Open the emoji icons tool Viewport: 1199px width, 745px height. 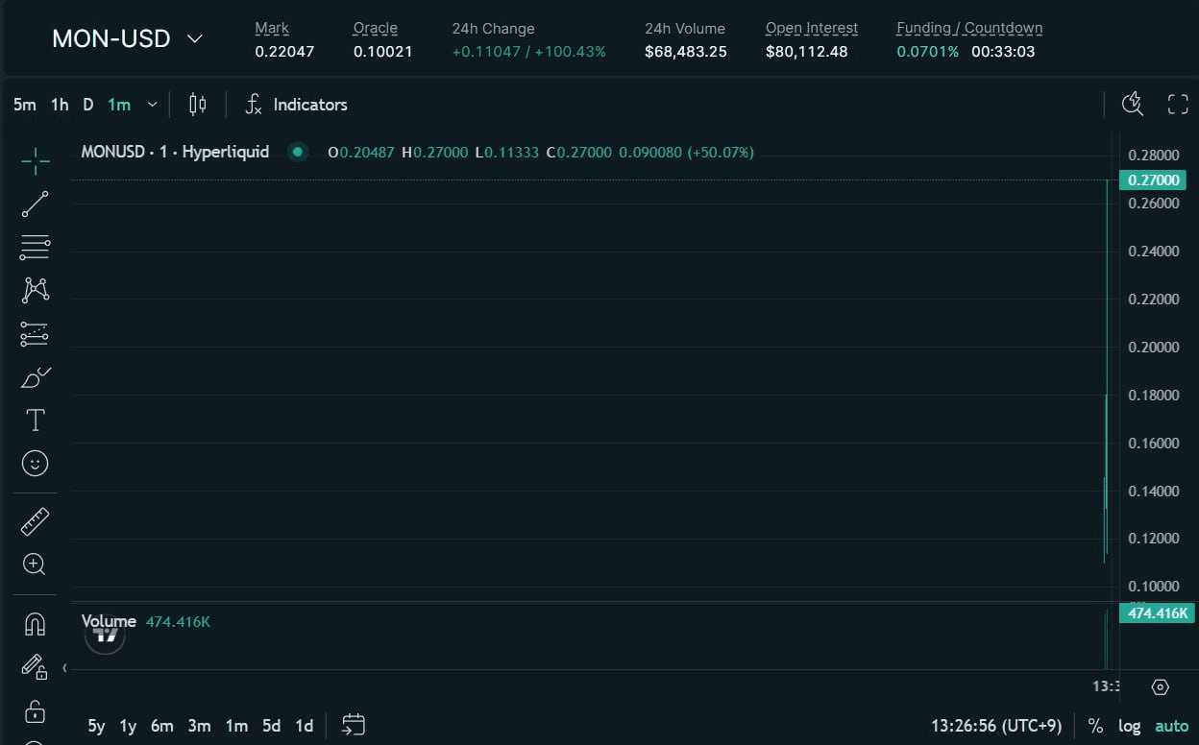[x=36, y=464]
